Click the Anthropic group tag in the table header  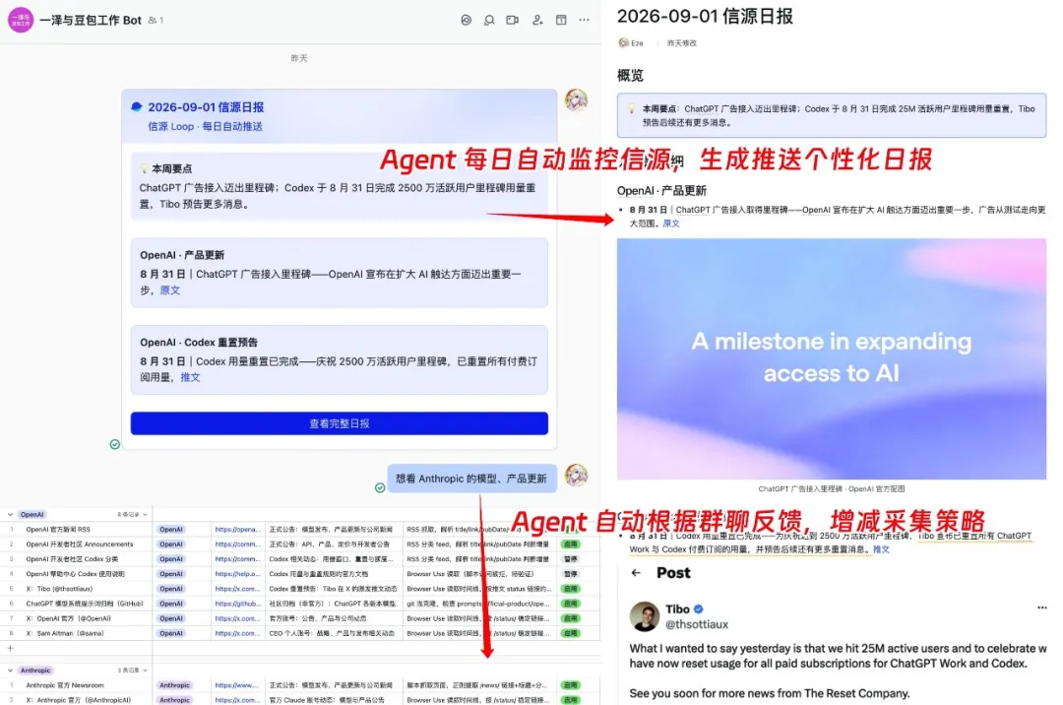pos(35,671)
